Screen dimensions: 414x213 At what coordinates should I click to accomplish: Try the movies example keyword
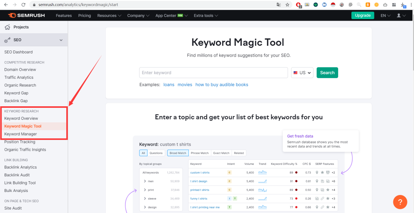click(x=185, y=85)
